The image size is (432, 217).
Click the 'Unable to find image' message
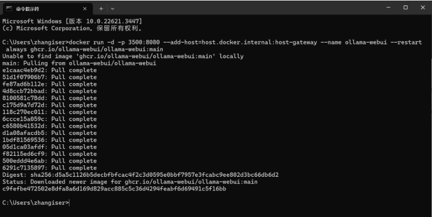[123, 56]
